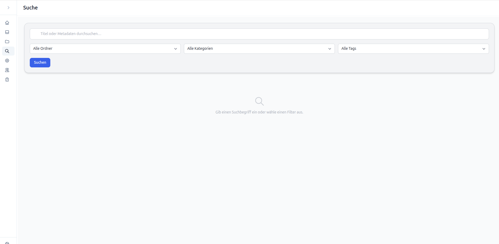499x244 pixels.
Task: Open the 'Alle Kategorien' dropdown
Action: click(259, 49)
